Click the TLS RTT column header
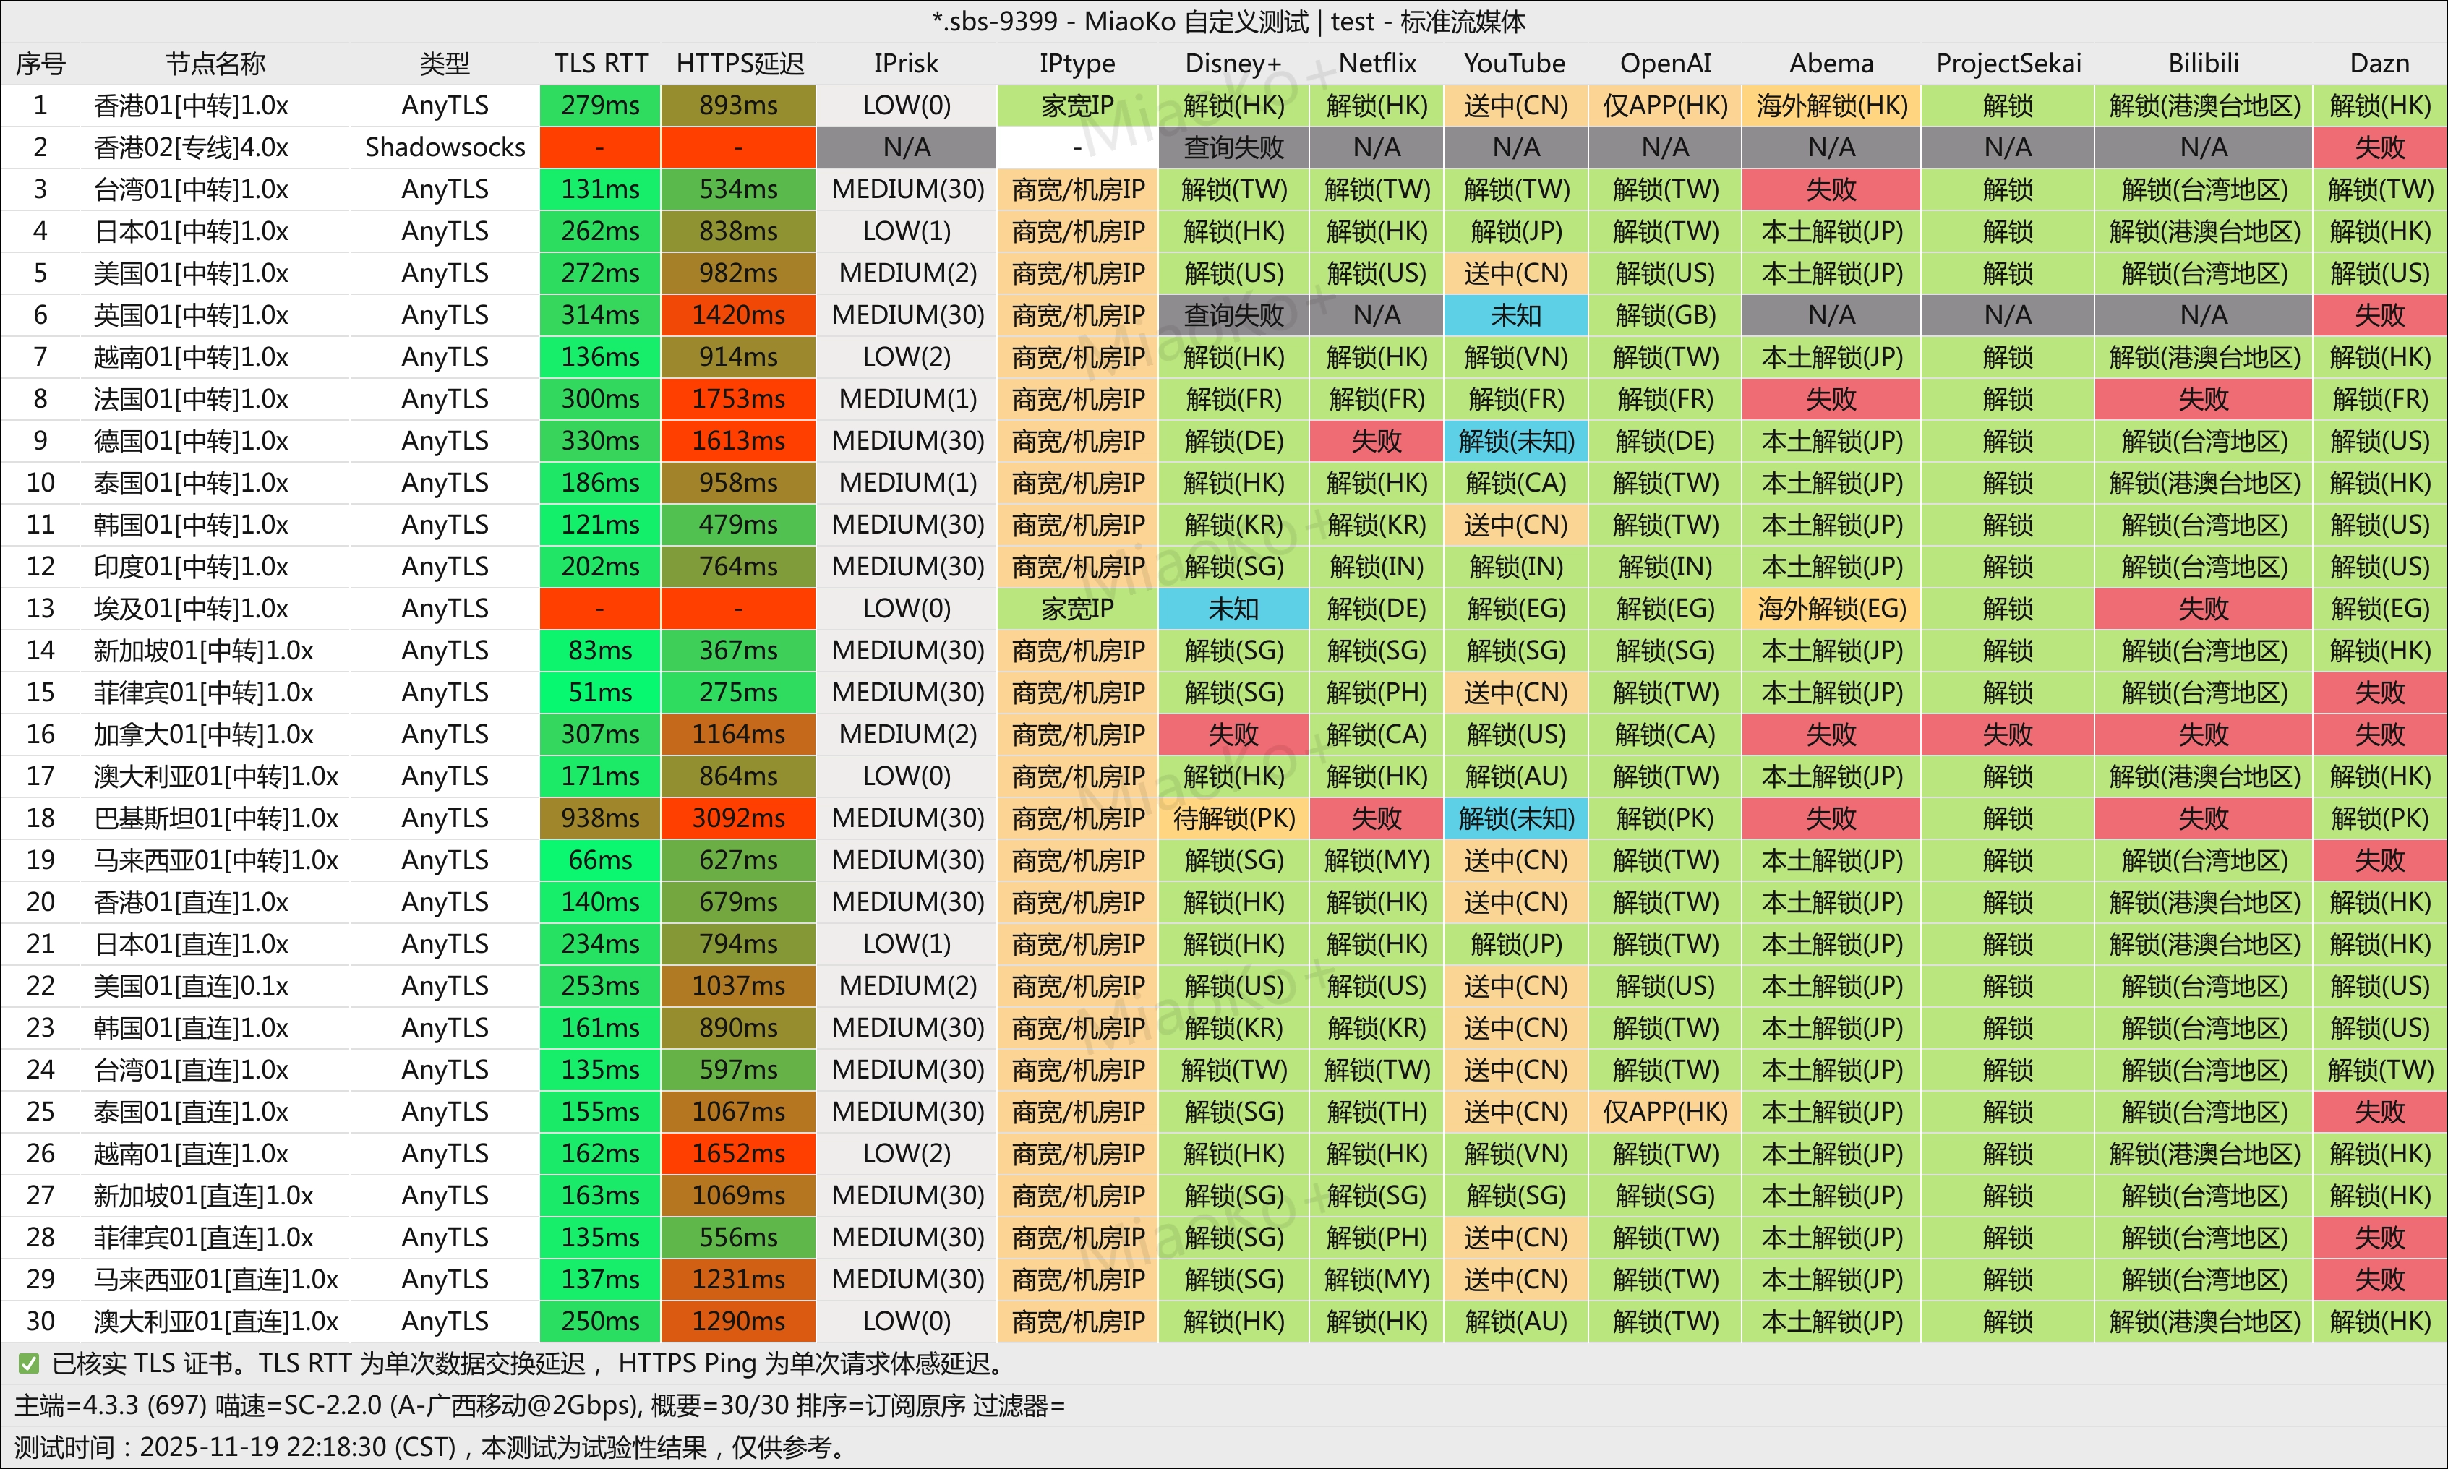 (x=600, y=64)
